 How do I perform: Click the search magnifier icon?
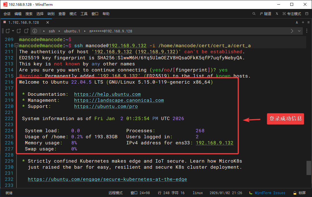tap(254, 14)
